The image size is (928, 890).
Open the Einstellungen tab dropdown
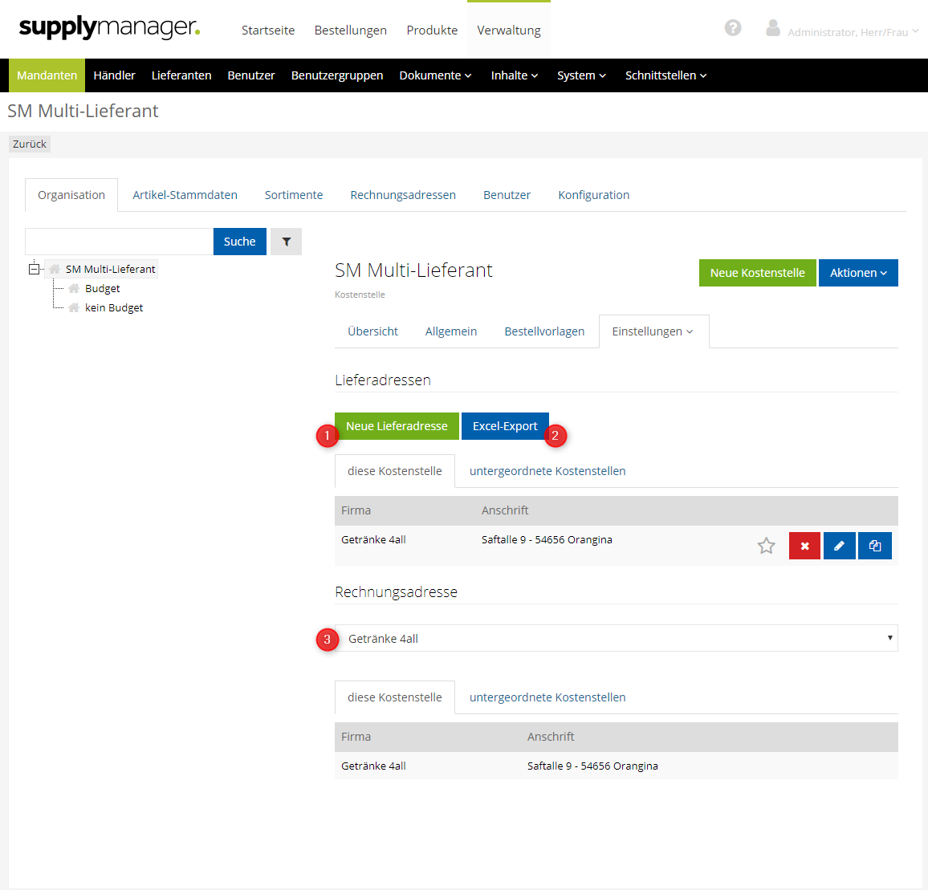click(x=652, y=331)
